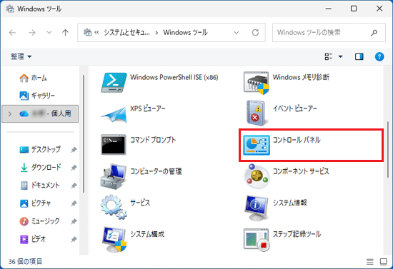Expand the OneDrive 個人用 tree node

point(10,114)
